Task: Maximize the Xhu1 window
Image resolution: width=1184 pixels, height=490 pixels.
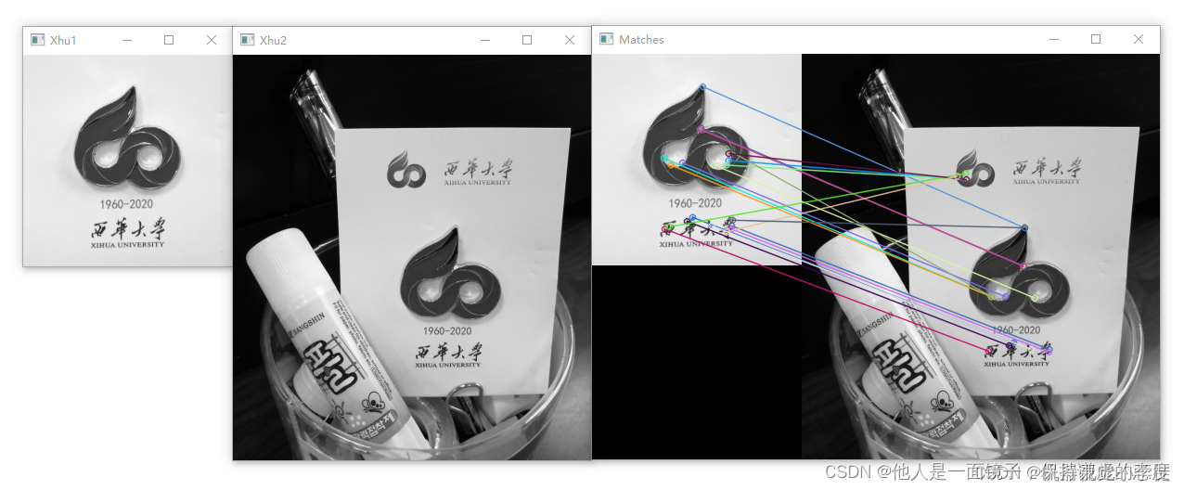Action: tap(169, 40)
